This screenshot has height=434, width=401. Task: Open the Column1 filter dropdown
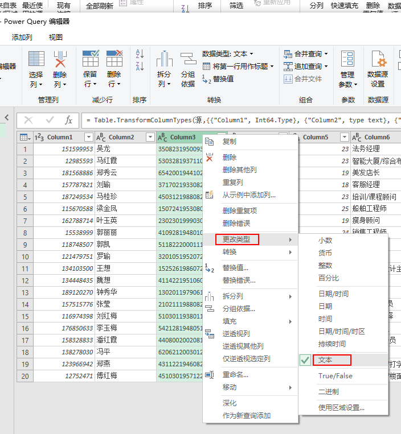tap(89, 137)
